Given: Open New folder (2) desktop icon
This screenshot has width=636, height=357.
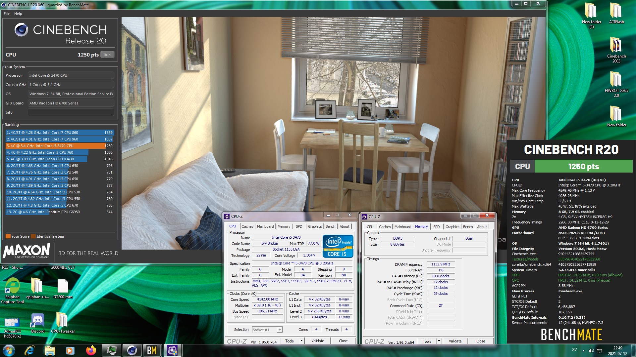Looking at the screenshot, I should click(x=591, y=16).
